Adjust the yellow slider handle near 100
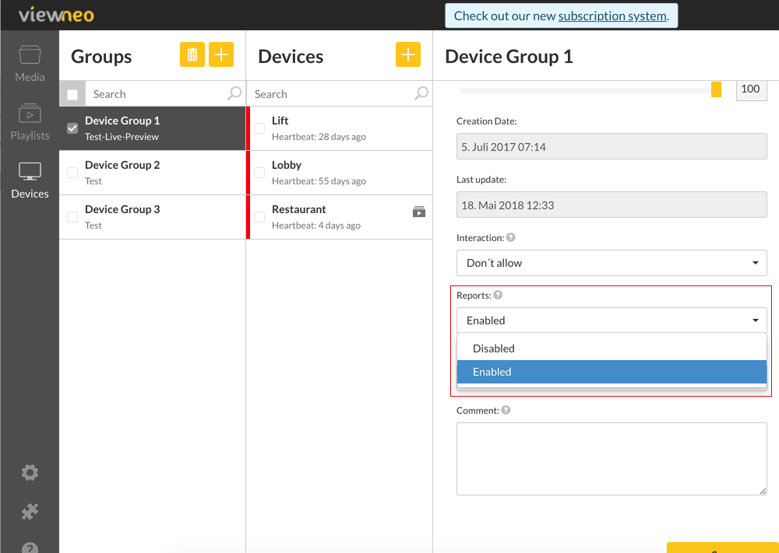Image resolution: width=779 pixels, height=553 pixels. [716, 89]
